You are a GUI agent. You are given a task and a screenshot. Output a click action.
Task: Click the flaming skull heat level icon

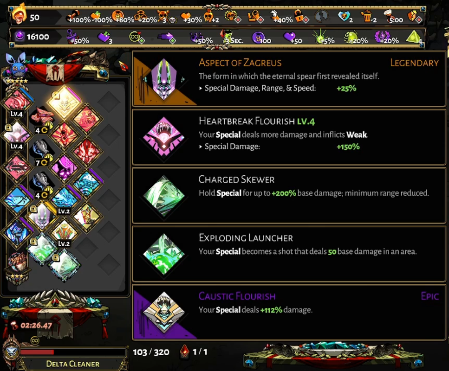coord(19,14)
